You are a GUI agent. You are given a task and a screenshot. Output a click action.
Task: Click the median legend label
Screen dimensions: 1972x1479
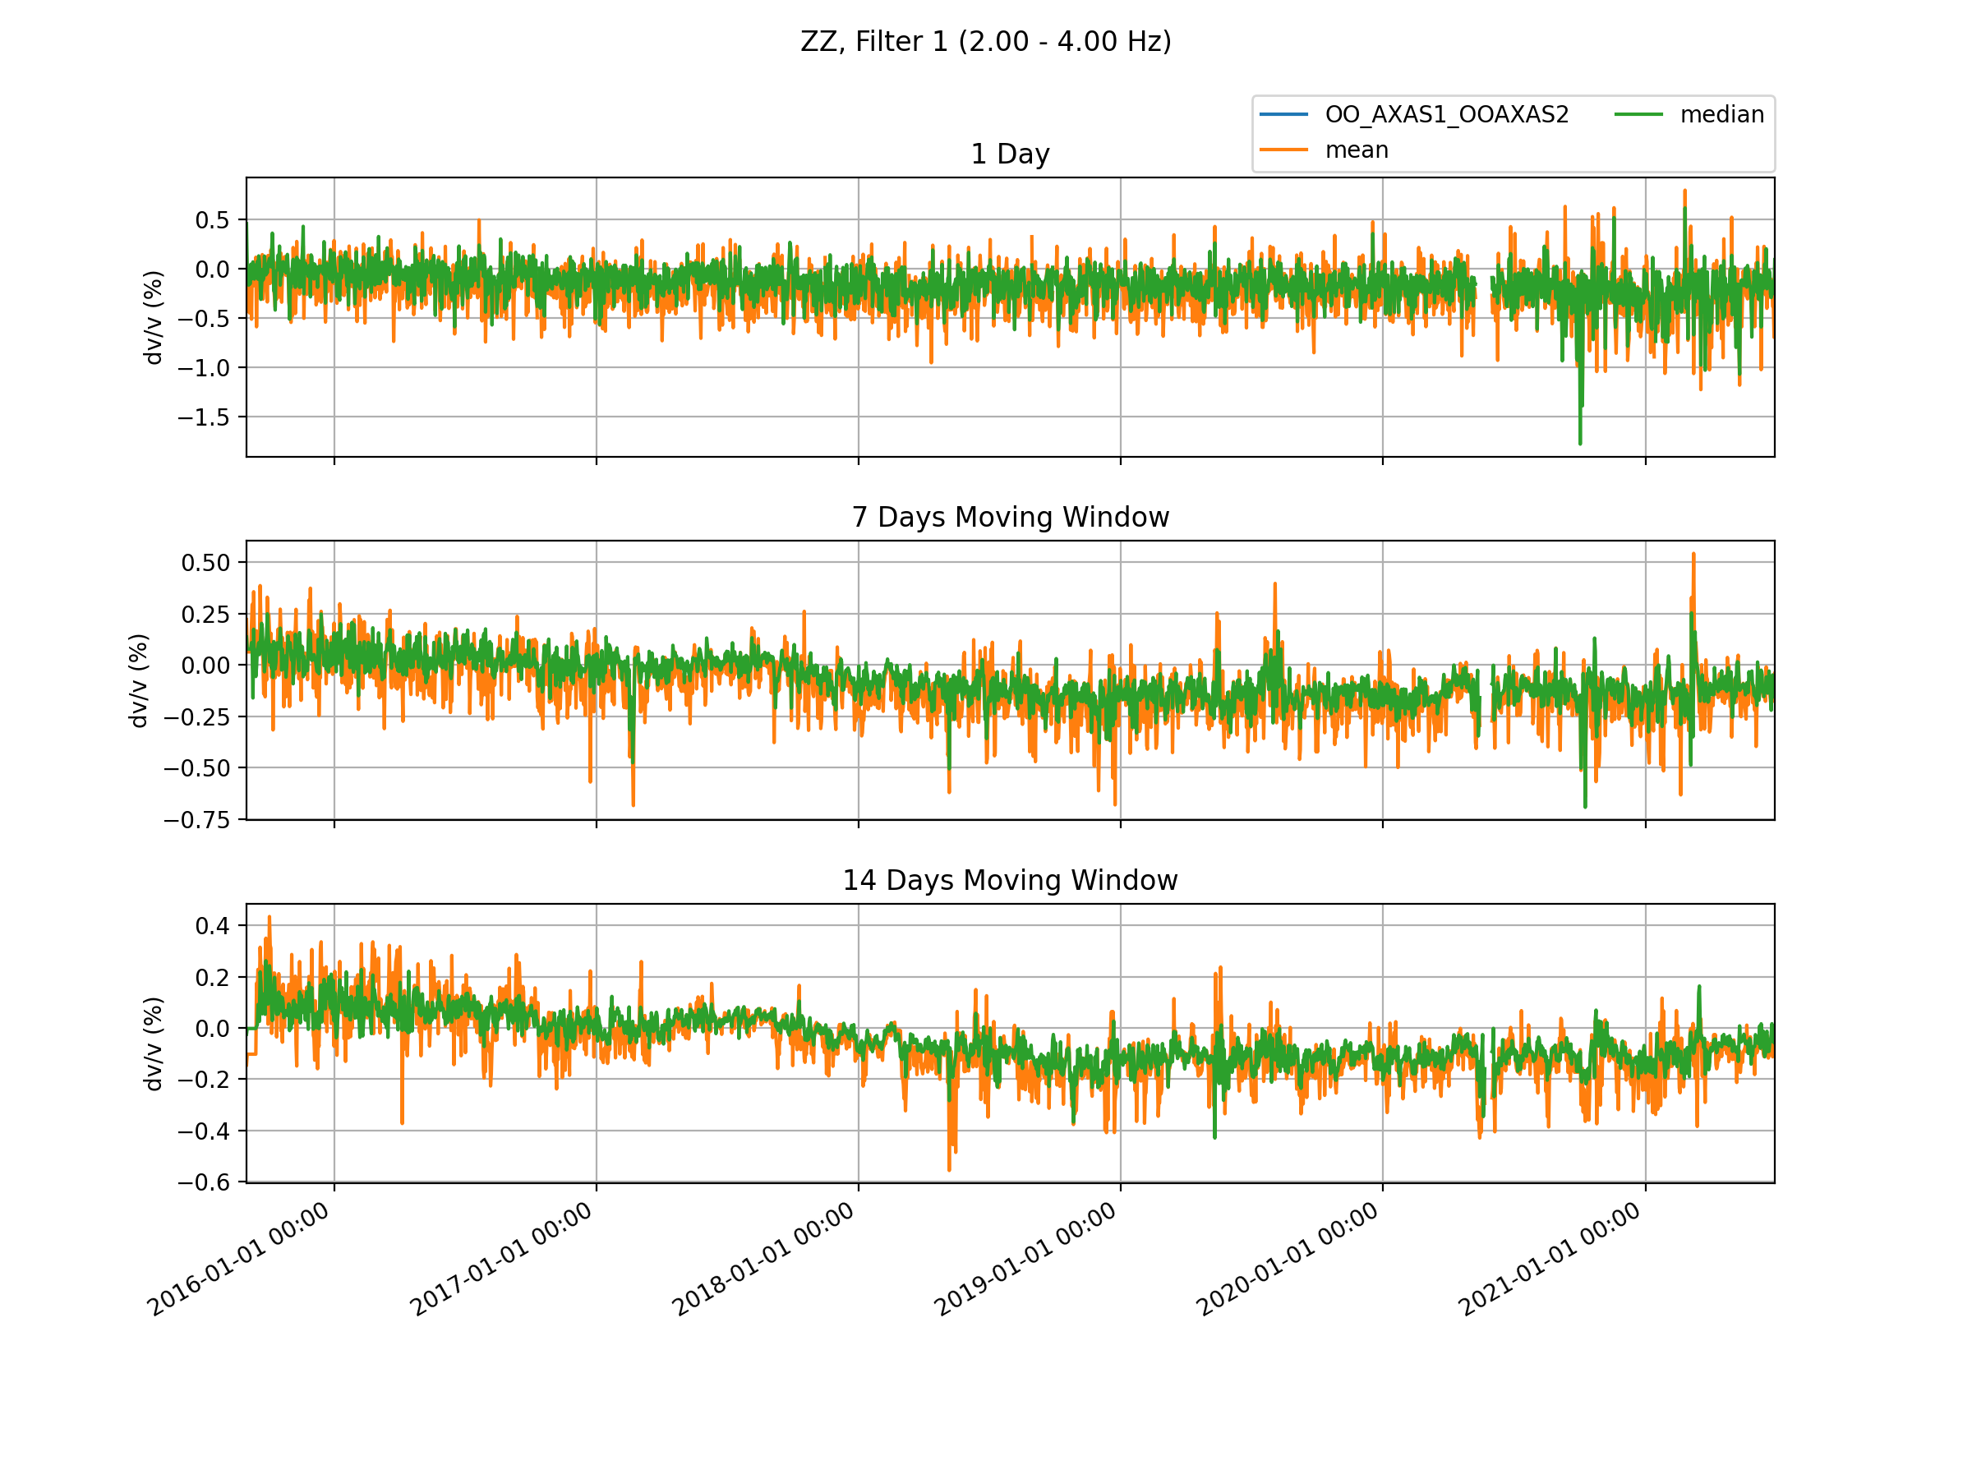(1721, 115)
